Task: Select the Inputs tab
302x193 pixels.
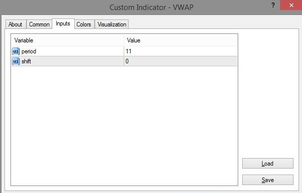Action: [63, 24]
